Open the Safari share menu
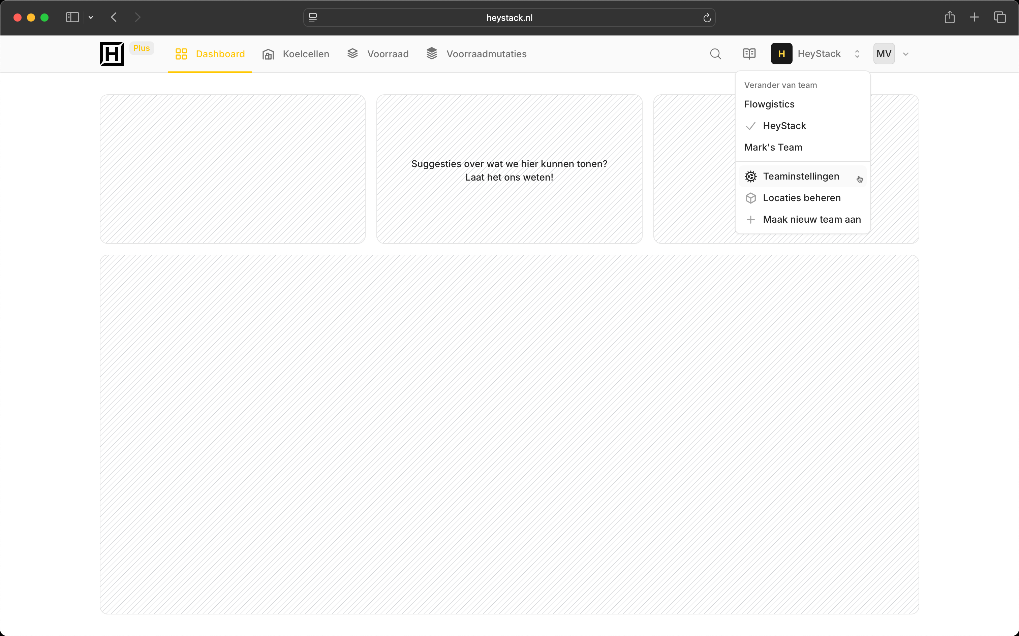 [x=950, y=17]
